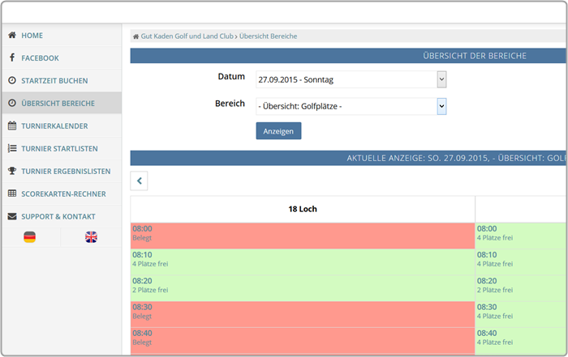Click the list icon beside Turnier Startlisten
568x357 pixels.
pos(12,149)
